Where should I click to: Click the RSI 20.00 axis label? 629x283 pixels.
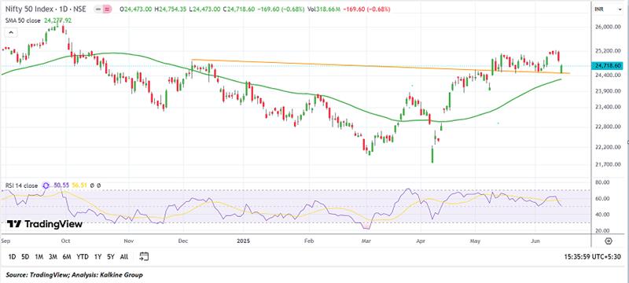[602, 231]
